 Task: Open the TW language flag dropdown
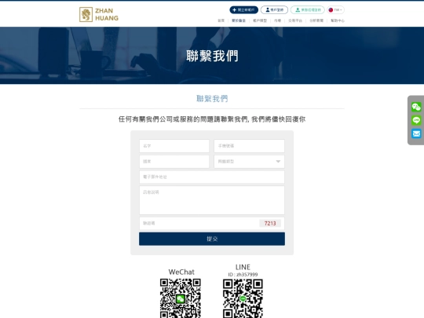pos(335,10)
